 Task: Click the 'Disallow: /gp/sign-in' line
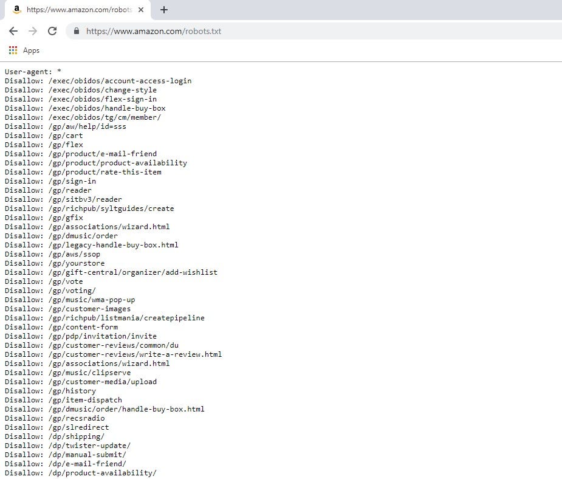pos(49,181)
